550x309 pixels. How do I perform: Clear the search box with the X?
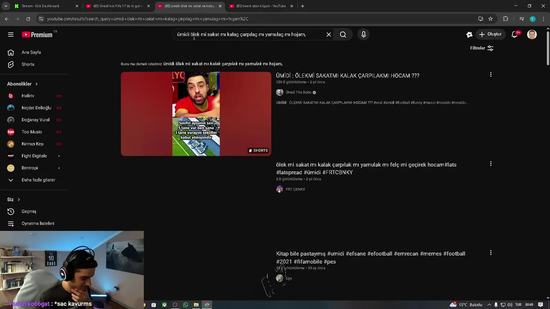(x=329, y=34)
